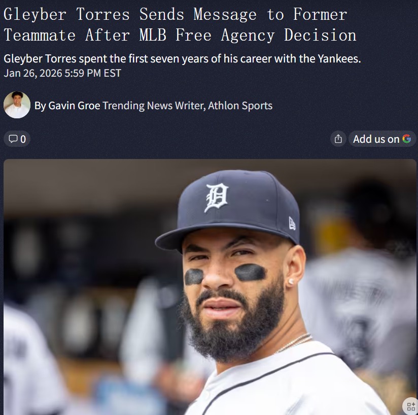This screenshot has height=415, width=418.
Task: Click the 'first seven years' subheadline
Action: tap(182, 59)
